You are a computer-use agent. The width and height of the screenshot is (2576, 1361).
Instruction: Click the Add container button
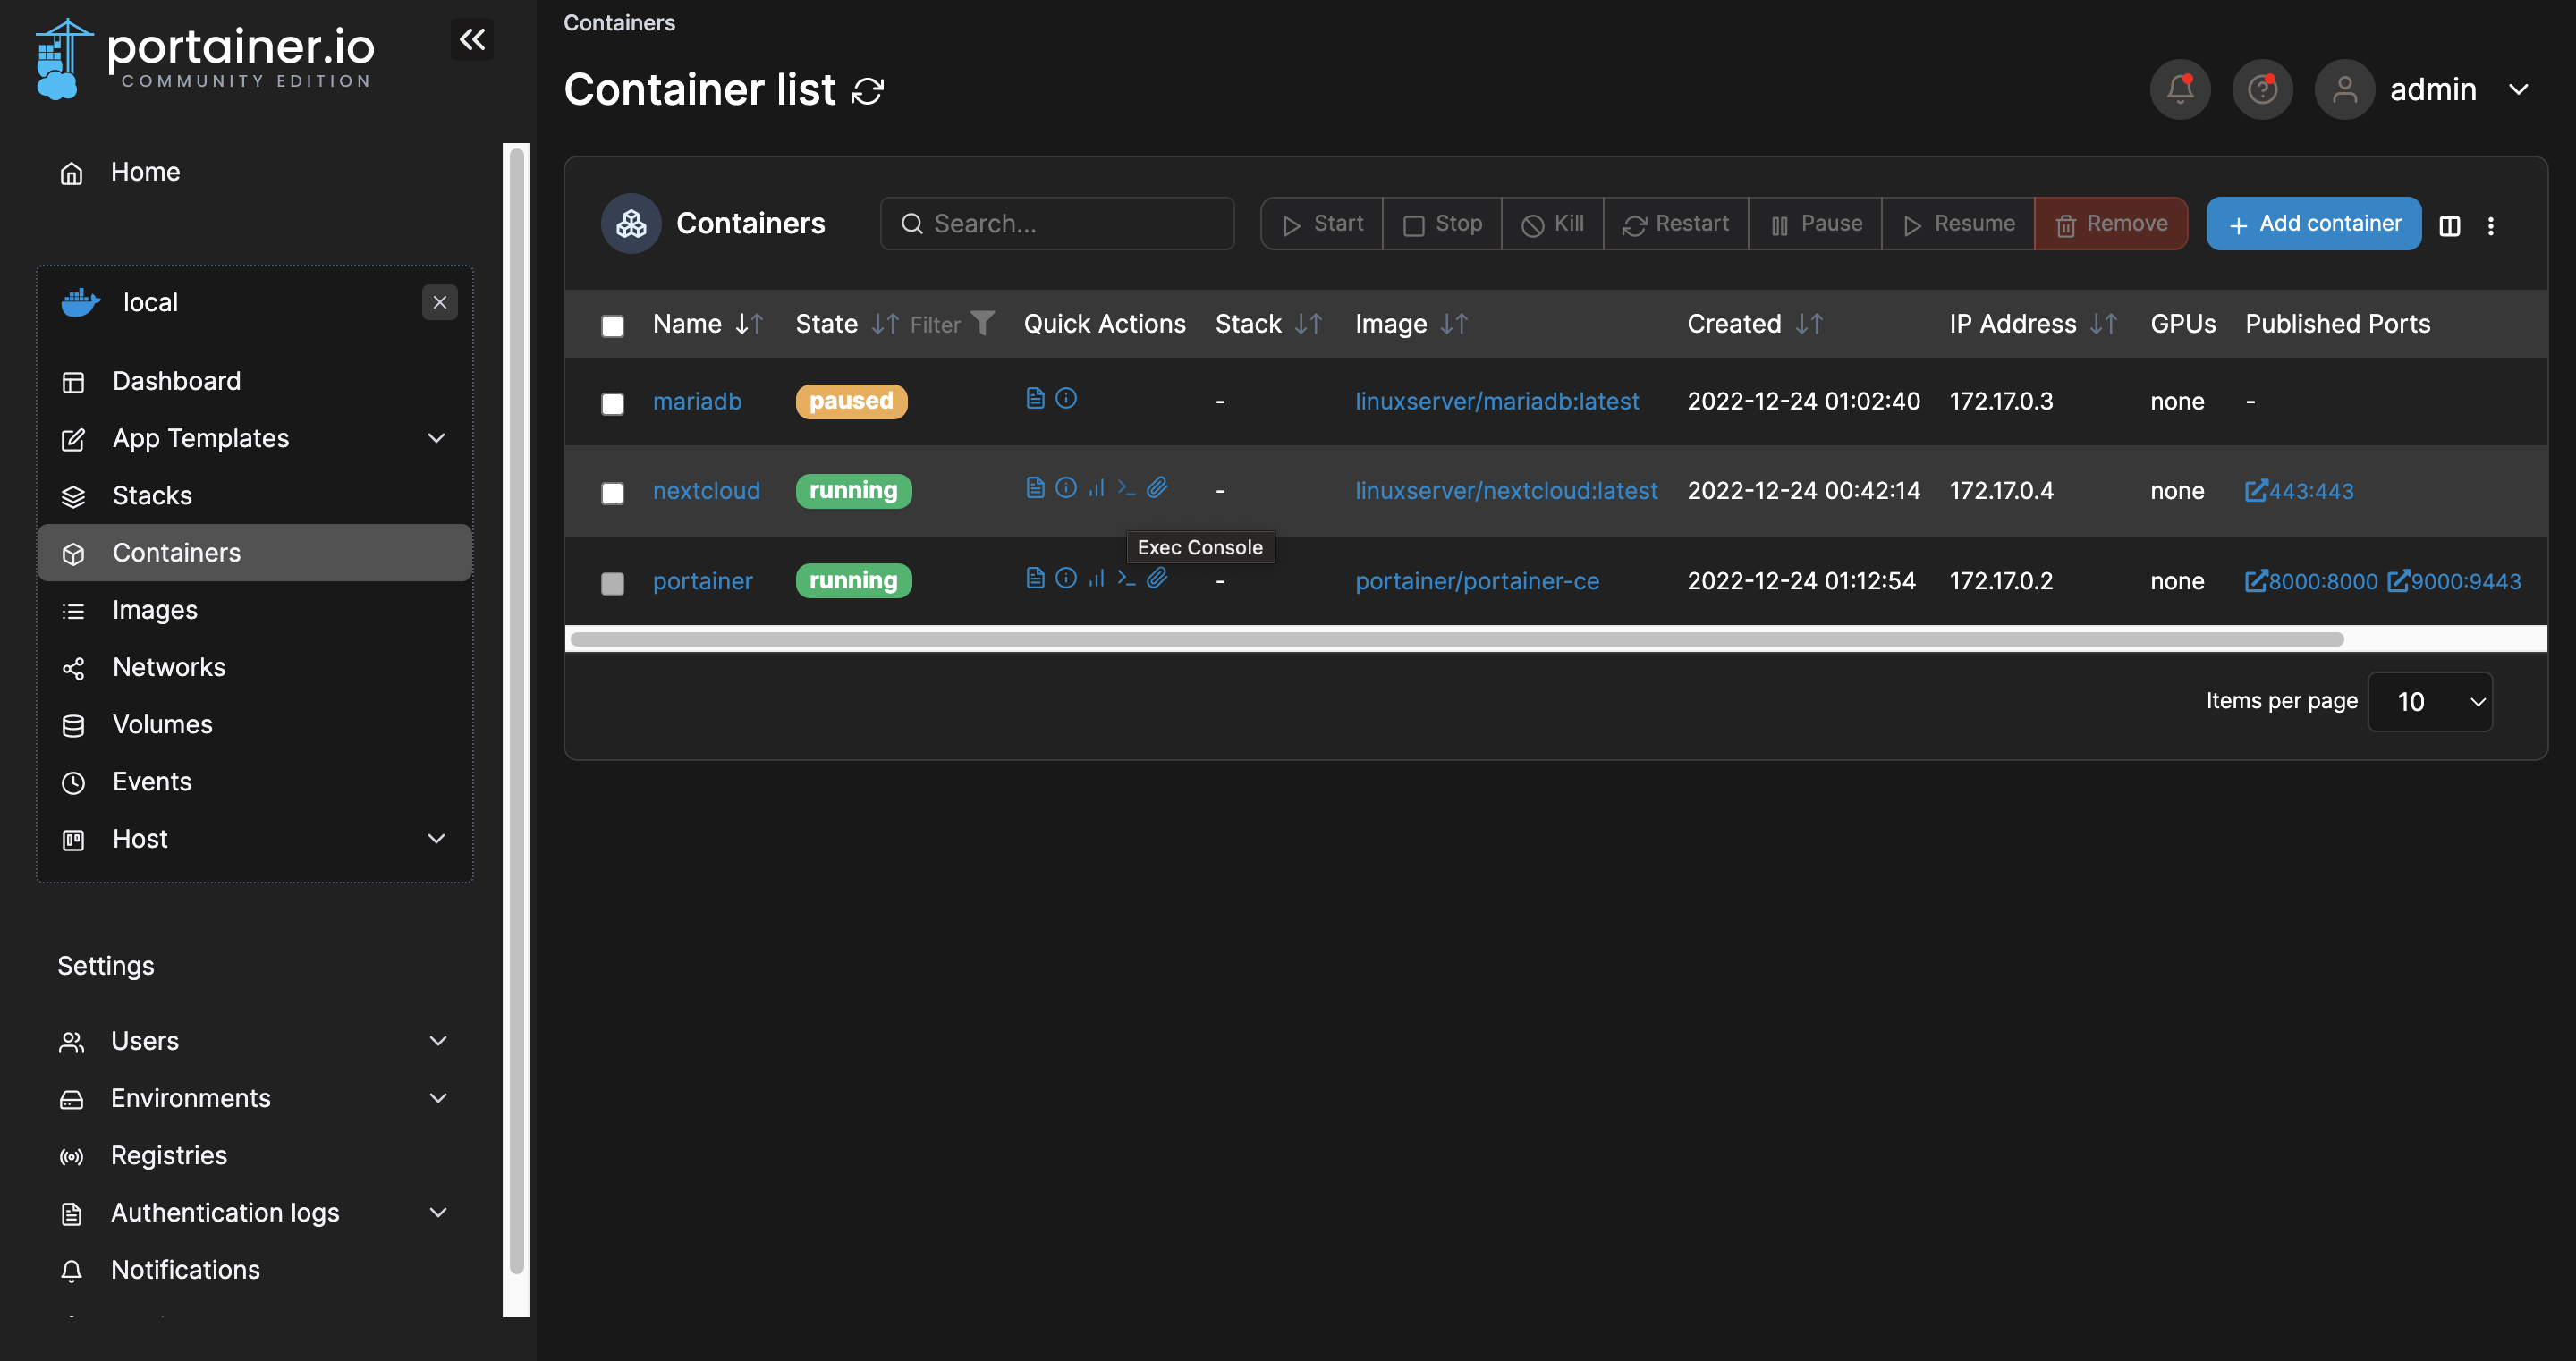2313,224
